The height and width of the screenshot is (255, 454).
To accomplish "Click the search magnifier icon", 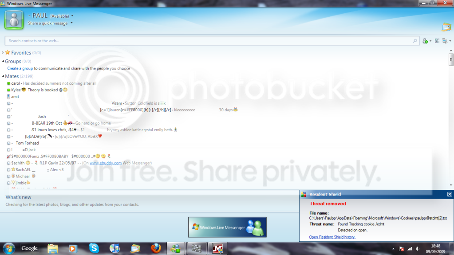I will click(x=415, y=41).
